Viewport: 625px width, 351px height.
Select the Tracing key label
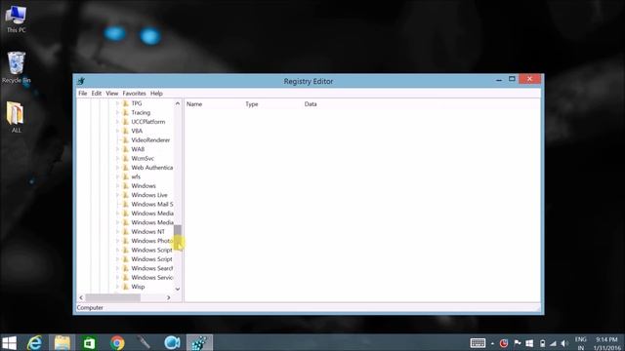(x=141, y=113)
